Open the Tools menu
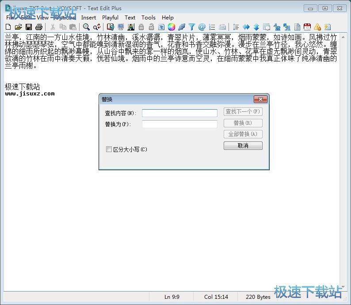This screenshot has height=305, width=351. [x=149, y=17]
